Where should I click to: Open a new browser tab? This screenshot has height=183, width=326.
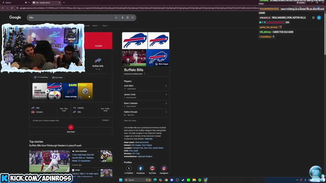(x=64, y=3)
